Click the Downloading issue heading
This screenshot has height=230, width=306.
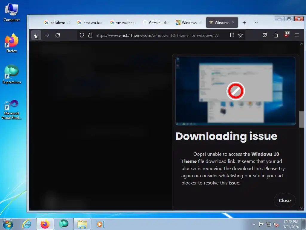(x=227, y=136)
